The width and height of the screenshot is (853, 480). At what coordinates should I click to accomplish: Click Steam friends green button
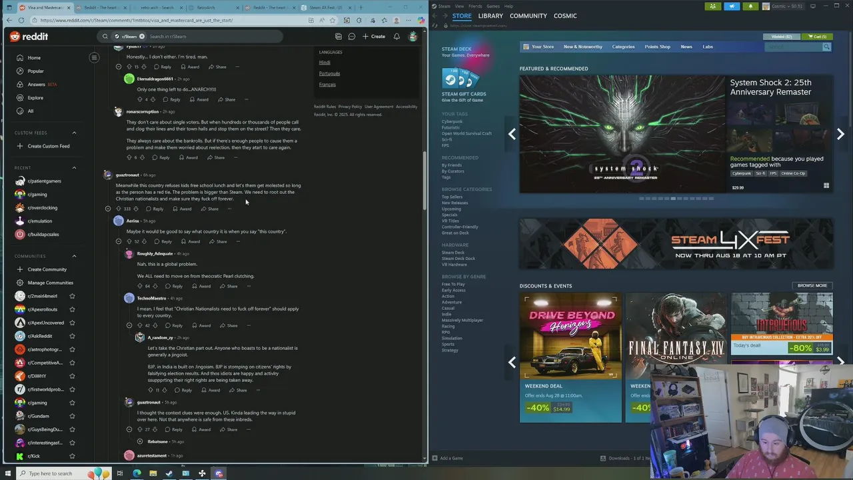[x=714, y=6]
